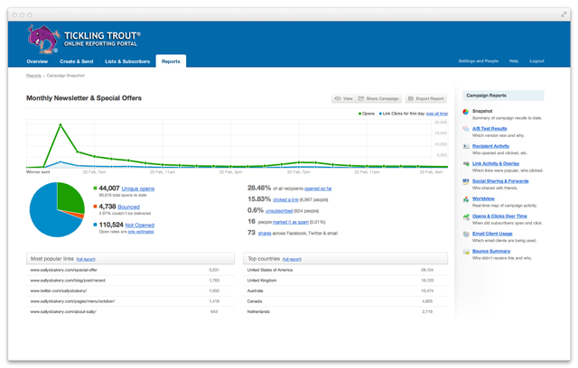This screenshot has width=578, height=368.
Task: Click the Link Activity & Overlay icon
Action: 466,164
